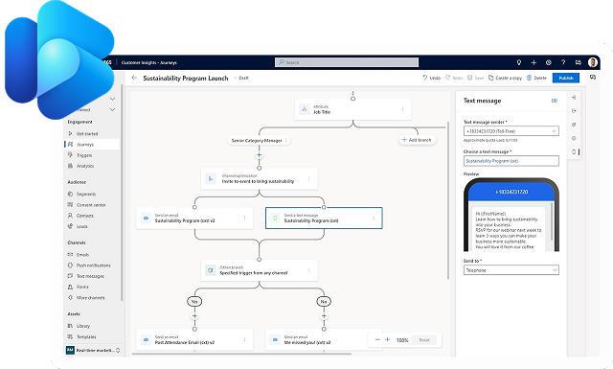Click Undo in the toolbar
This screenshot has height=369, width=613.
pos(432,78)
